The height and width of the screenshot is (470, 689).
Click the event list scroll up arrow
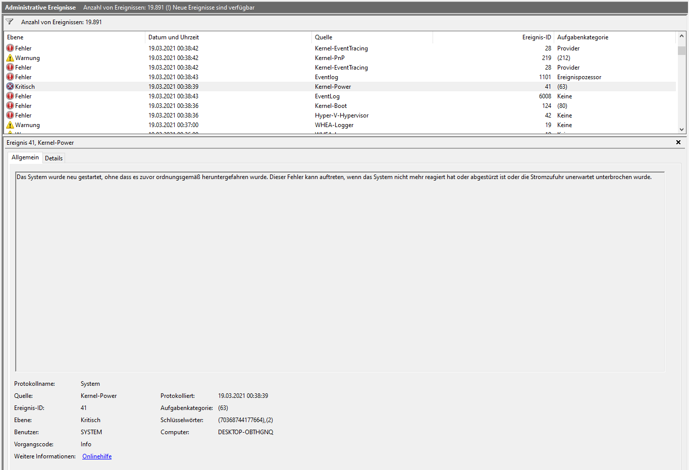pyautogui.click(x=682, y=36)
